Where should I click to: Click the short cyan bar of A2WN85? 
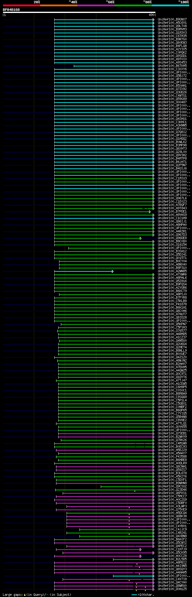point(83,271)
